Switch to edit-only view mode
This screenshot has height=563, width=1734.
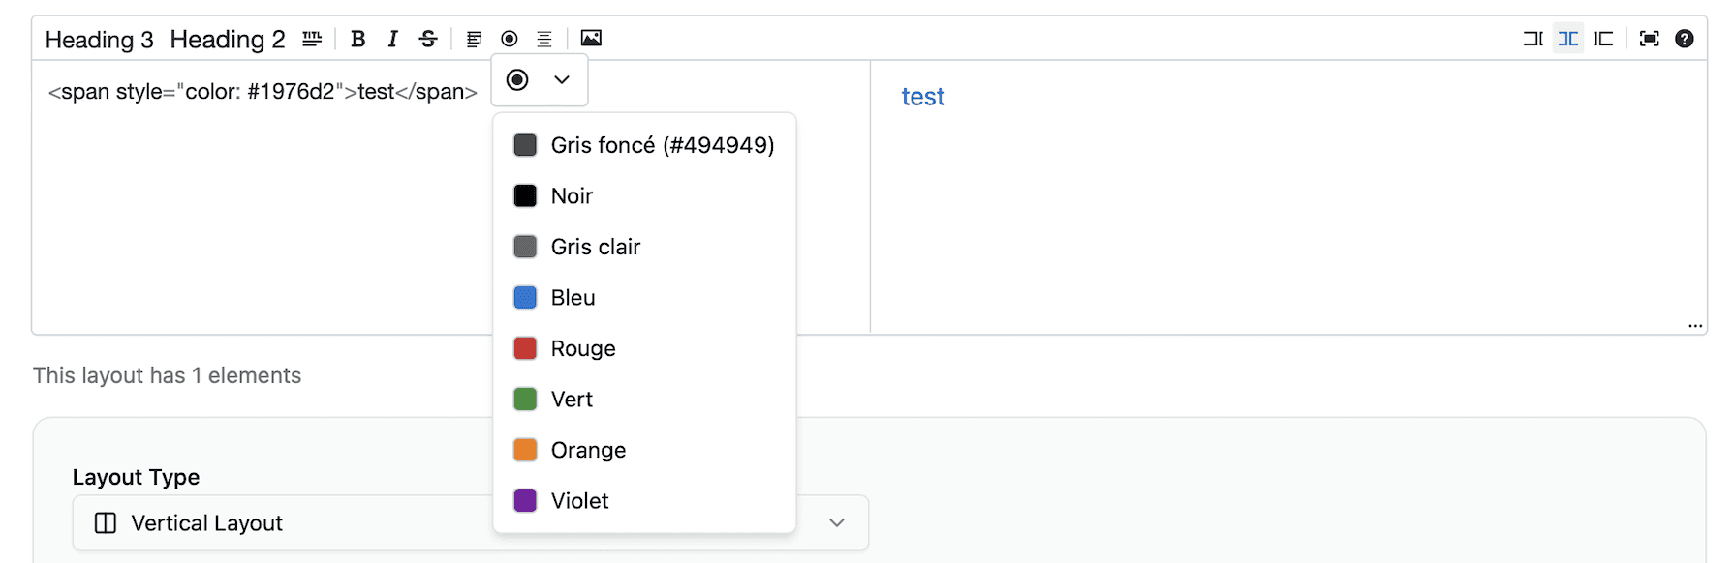pyautogui.click(x=1533, y=39)
